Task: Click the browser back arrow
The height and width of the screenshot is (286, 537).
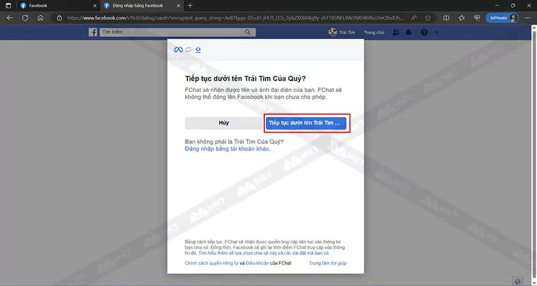Action: 10,18
